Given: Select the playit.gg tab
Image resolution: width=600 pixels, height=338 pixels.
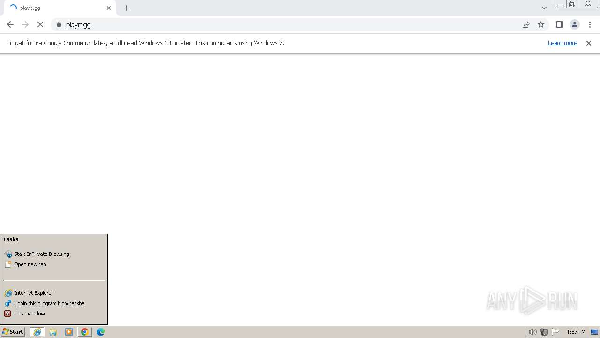Looking at the screenshot, I should 60,8.
